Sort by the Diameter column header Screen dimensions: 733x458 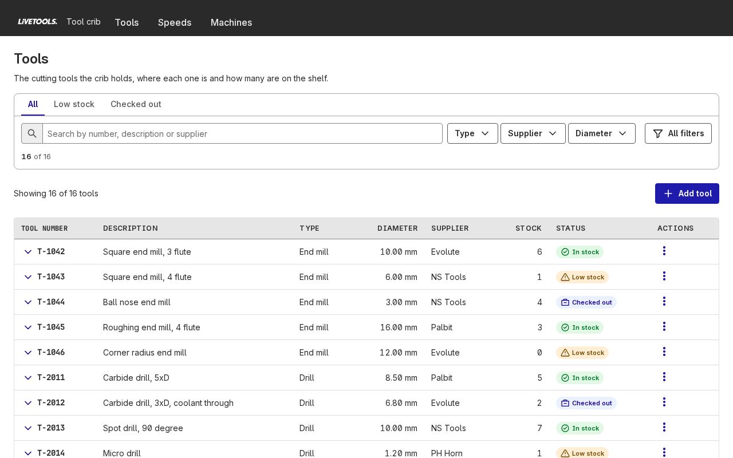pos(397,228)
